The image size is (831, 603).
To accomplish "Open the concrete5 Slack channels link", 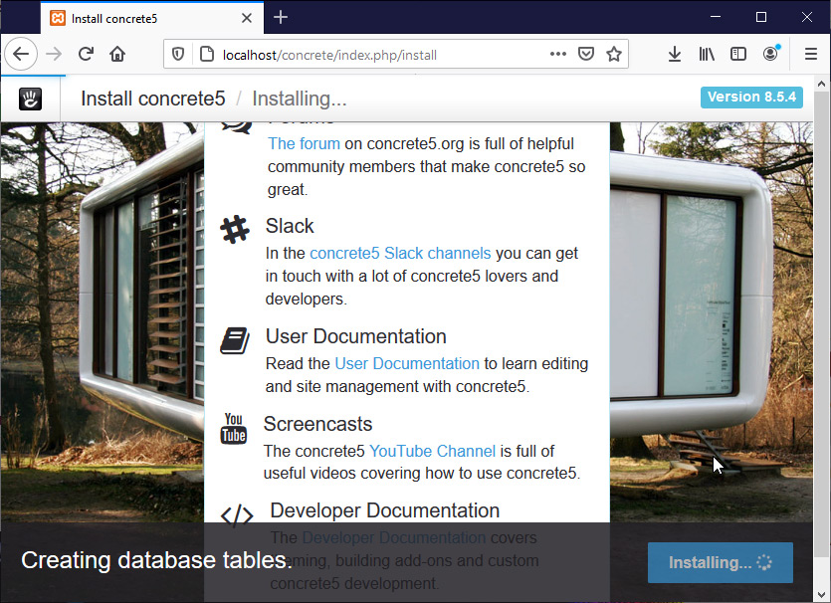I will click(x=400, y=253).
